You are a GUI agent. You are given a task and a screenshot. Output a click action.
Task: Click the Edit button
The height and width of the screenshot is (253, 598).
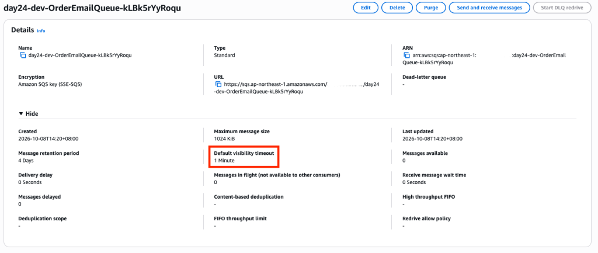pyautogui.click(x=366, y=8)
